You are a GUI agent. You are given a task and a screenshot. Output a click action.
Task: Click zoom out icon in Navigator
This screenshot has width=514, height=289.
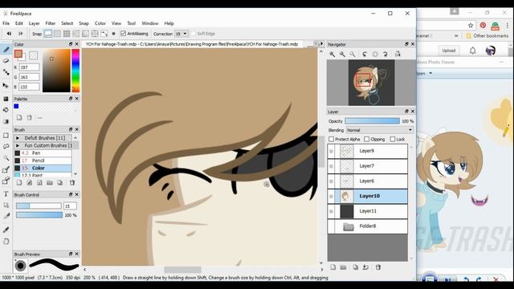pyautogui.click(x=342, y=54)
